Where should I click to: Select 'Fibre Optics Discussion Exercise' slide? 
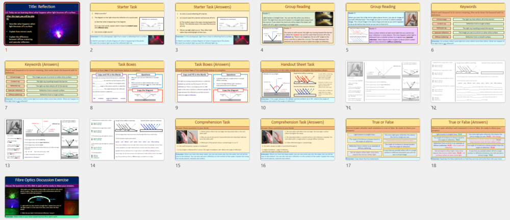(x=42, y=197)
